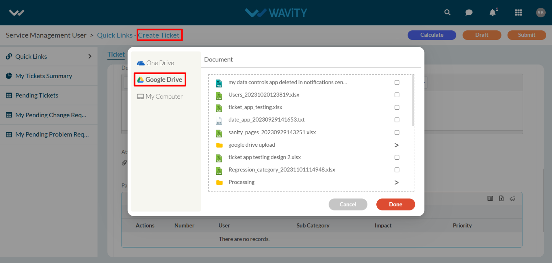Check ticket app testing design 2.xlsx box
This screenshot has width=552, height=263.
tap(397, 157)
